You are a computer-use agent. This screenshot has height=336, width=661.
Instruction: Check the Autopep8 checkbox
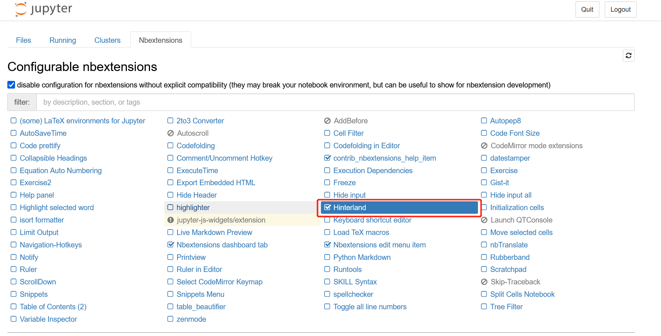(484, 121)
